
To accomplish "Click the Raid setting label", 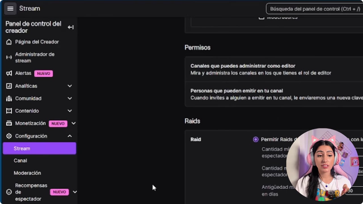I will (x=196, y=139).
